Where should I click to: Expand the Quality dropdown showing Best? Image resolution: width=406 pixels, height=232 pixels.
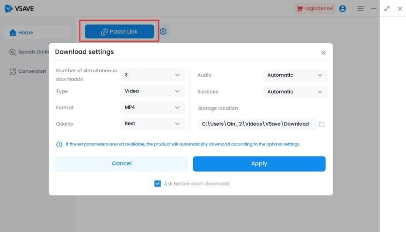tap(152, 123)
